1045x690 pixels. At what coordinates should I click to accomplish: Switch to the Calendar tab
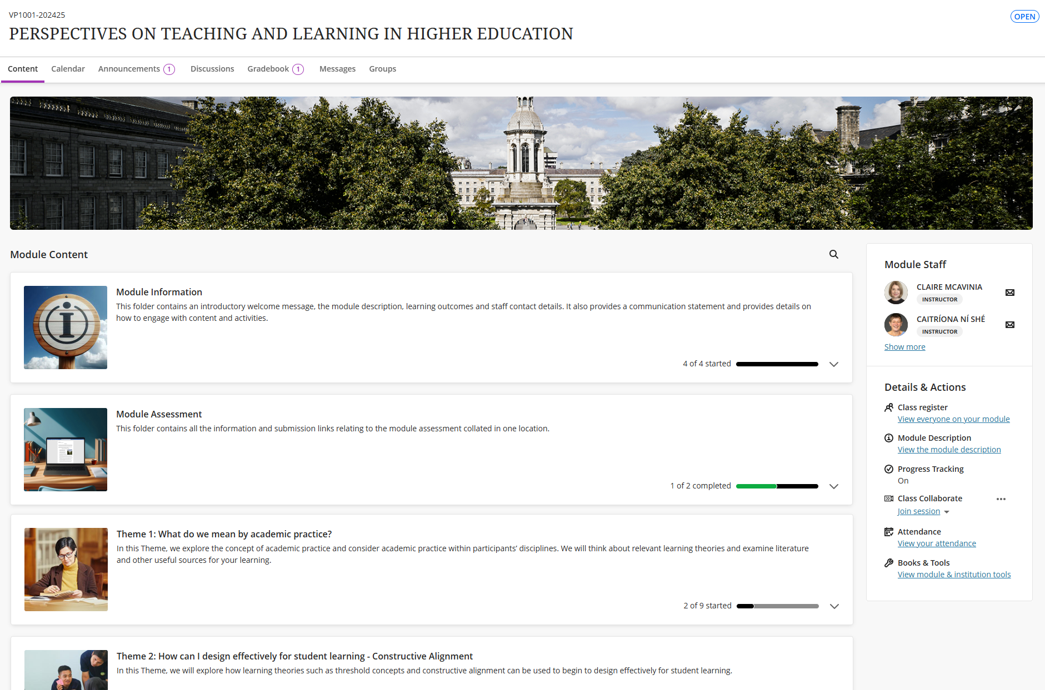(68, 69)
